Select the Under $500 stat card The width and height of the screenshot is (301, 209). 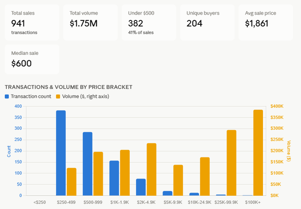pyautogui.click(x=149, y=23)
